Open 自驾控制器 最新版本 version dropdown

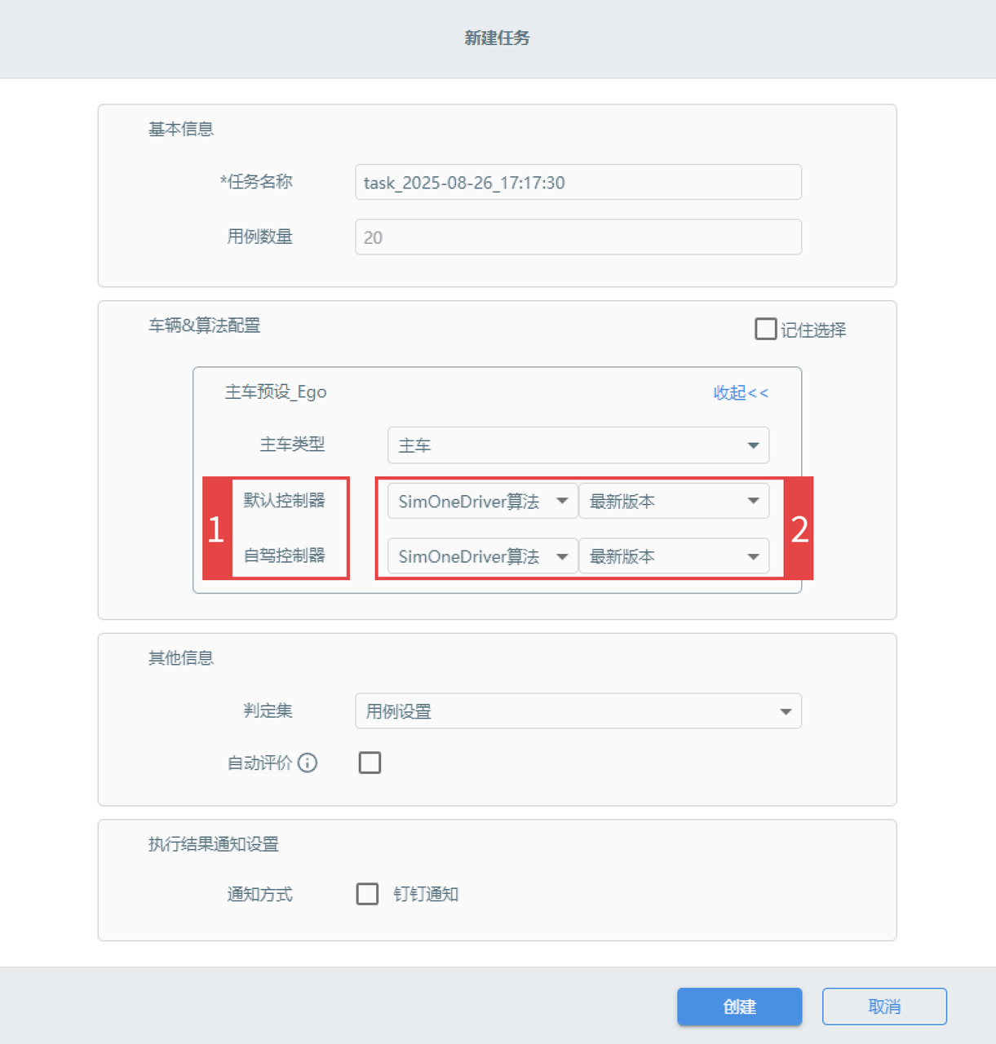tap(673, 556)
